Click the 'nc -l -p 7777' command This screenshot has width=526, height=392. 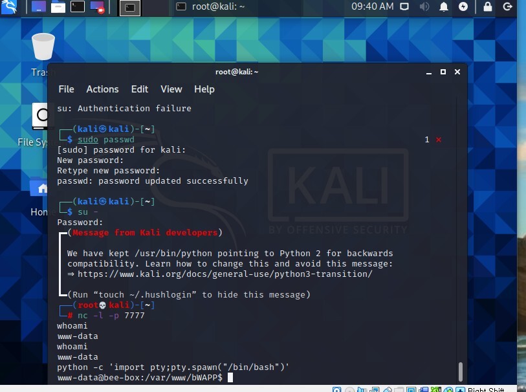coord(111,316)
